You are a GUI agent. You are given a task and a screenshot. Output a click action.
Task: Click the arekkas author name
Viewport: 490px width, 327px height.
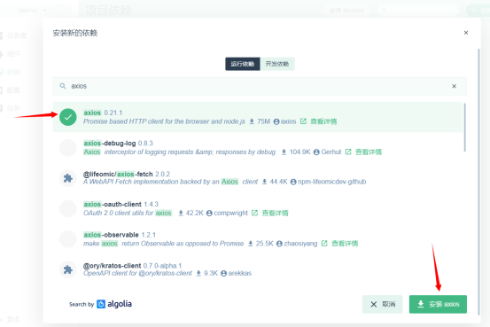pyautogui.click(x=240, y=273)
